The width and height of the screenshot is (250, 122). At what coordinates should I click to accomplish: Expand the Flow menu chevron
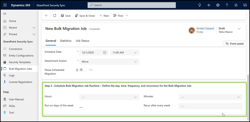click(x=127, y=16)
